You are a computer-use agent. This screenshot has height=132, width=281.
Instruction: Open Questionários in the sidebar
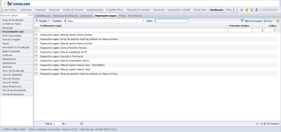[17, 63]
